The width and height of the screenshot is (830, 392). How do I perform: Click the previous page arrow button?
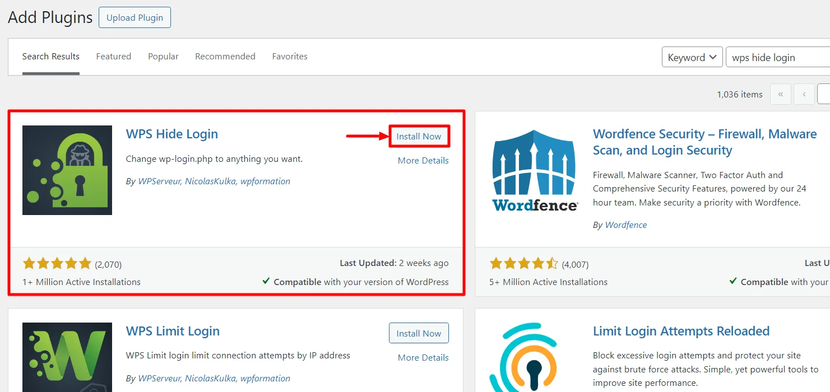click(804, 94)
